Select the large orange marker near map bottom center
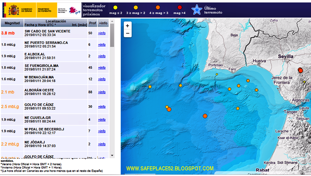 [205, 116]
